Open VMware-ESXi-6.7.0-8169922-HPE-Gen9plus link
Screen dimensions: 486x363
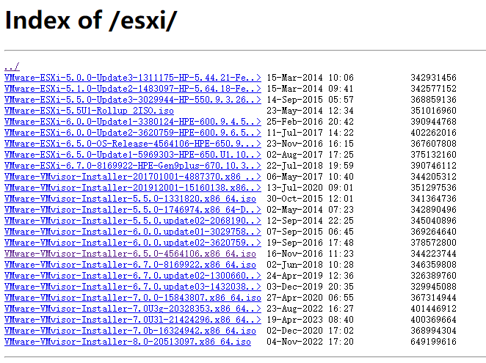pyautogui.click(x=133, y=166)
